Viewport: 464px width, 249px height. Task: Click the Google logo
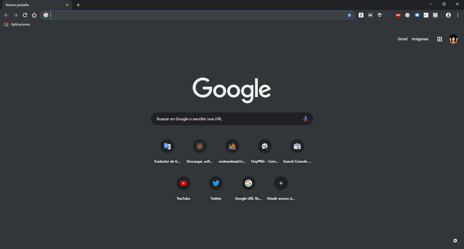coord(232,90)
